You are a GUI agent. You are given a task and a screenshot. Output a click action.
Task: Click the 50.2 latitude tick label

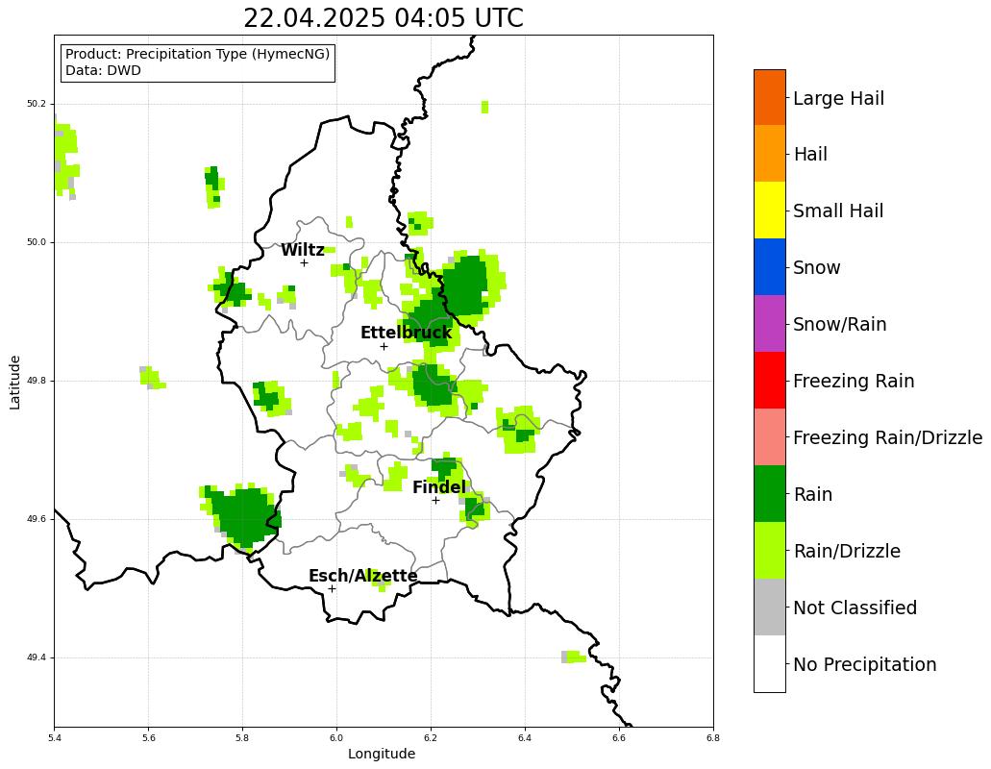coord(37,104)
